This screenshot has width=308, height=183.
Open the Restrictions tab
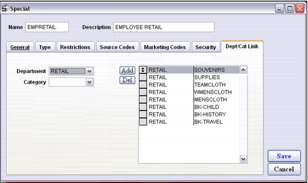pos(76,47)
